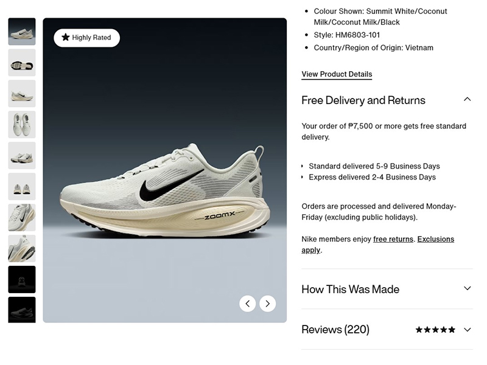Image resolution: width=487 pixels, height=365 pixels.
Task: Select the top-down pair view thumbnail
Action: tap(22, 125)
